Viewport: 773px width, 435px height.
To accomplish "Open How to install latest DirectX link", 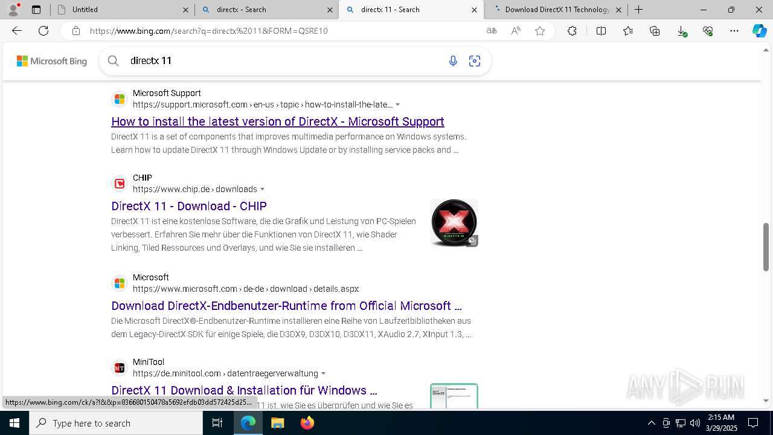I will point(278,121).
